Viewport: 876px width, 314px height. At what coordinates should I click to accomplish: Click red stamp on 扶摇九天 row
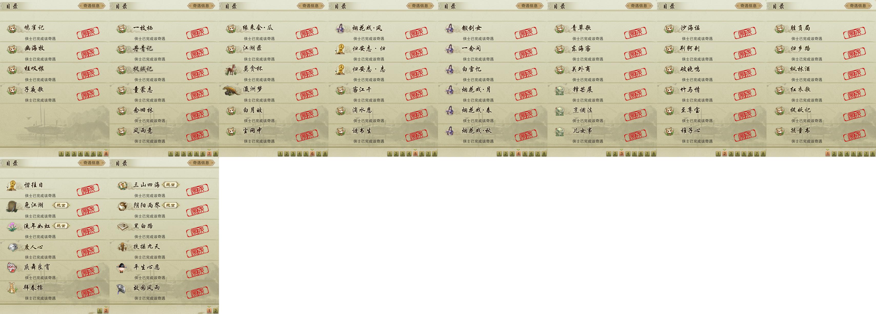click(x=197, y=251)
